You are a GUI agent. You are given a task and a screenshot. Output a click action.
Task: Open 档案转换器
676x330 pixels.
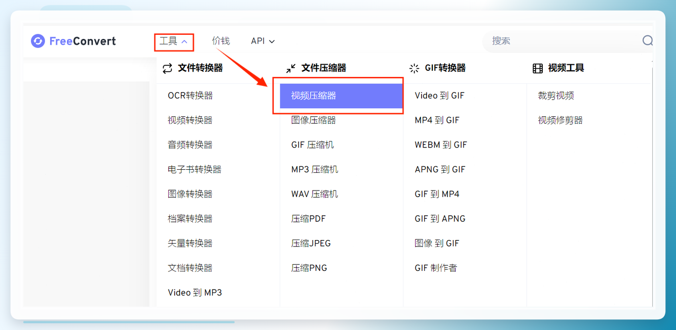190,219
